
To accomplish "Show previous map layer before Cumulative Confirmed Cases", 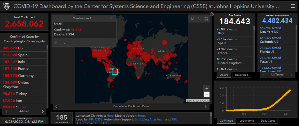I will pyautogui.click(x=56, y=106).
